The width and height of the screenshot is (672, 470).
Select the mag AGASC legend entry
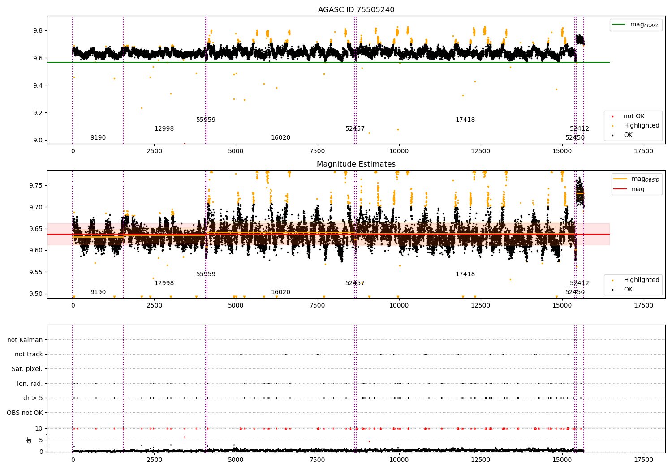[636, 25]
